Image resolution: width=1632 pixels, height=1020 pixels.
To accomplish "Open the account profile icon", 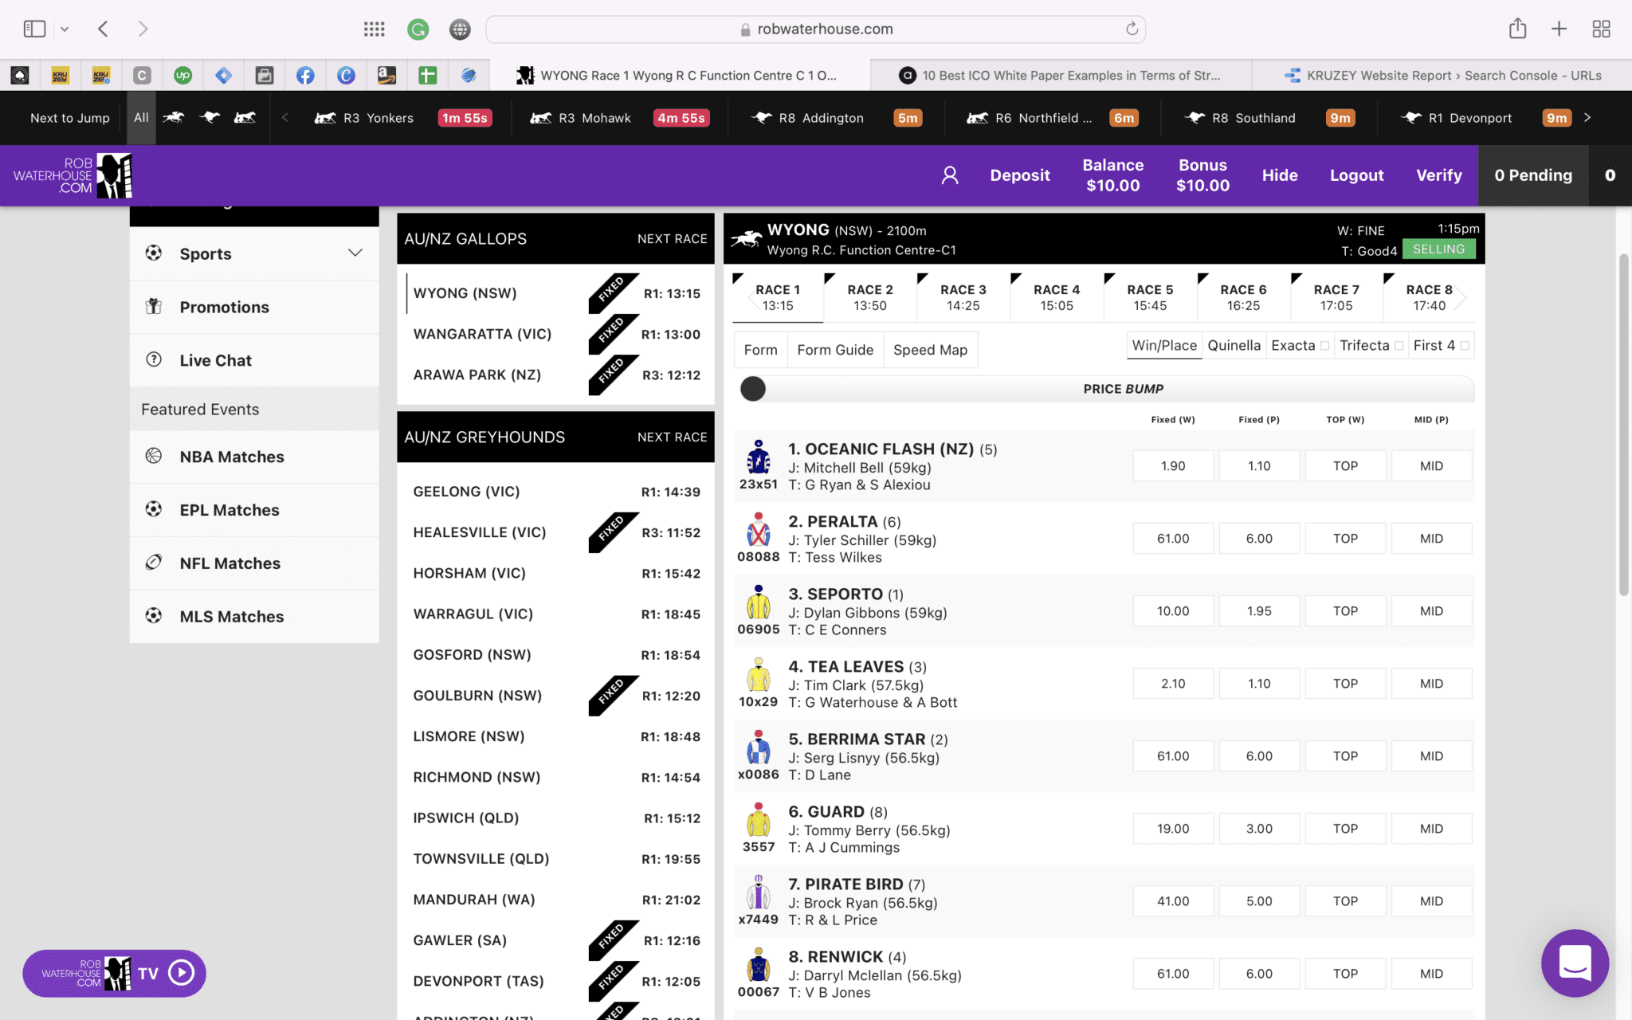I will click(950, 175).
